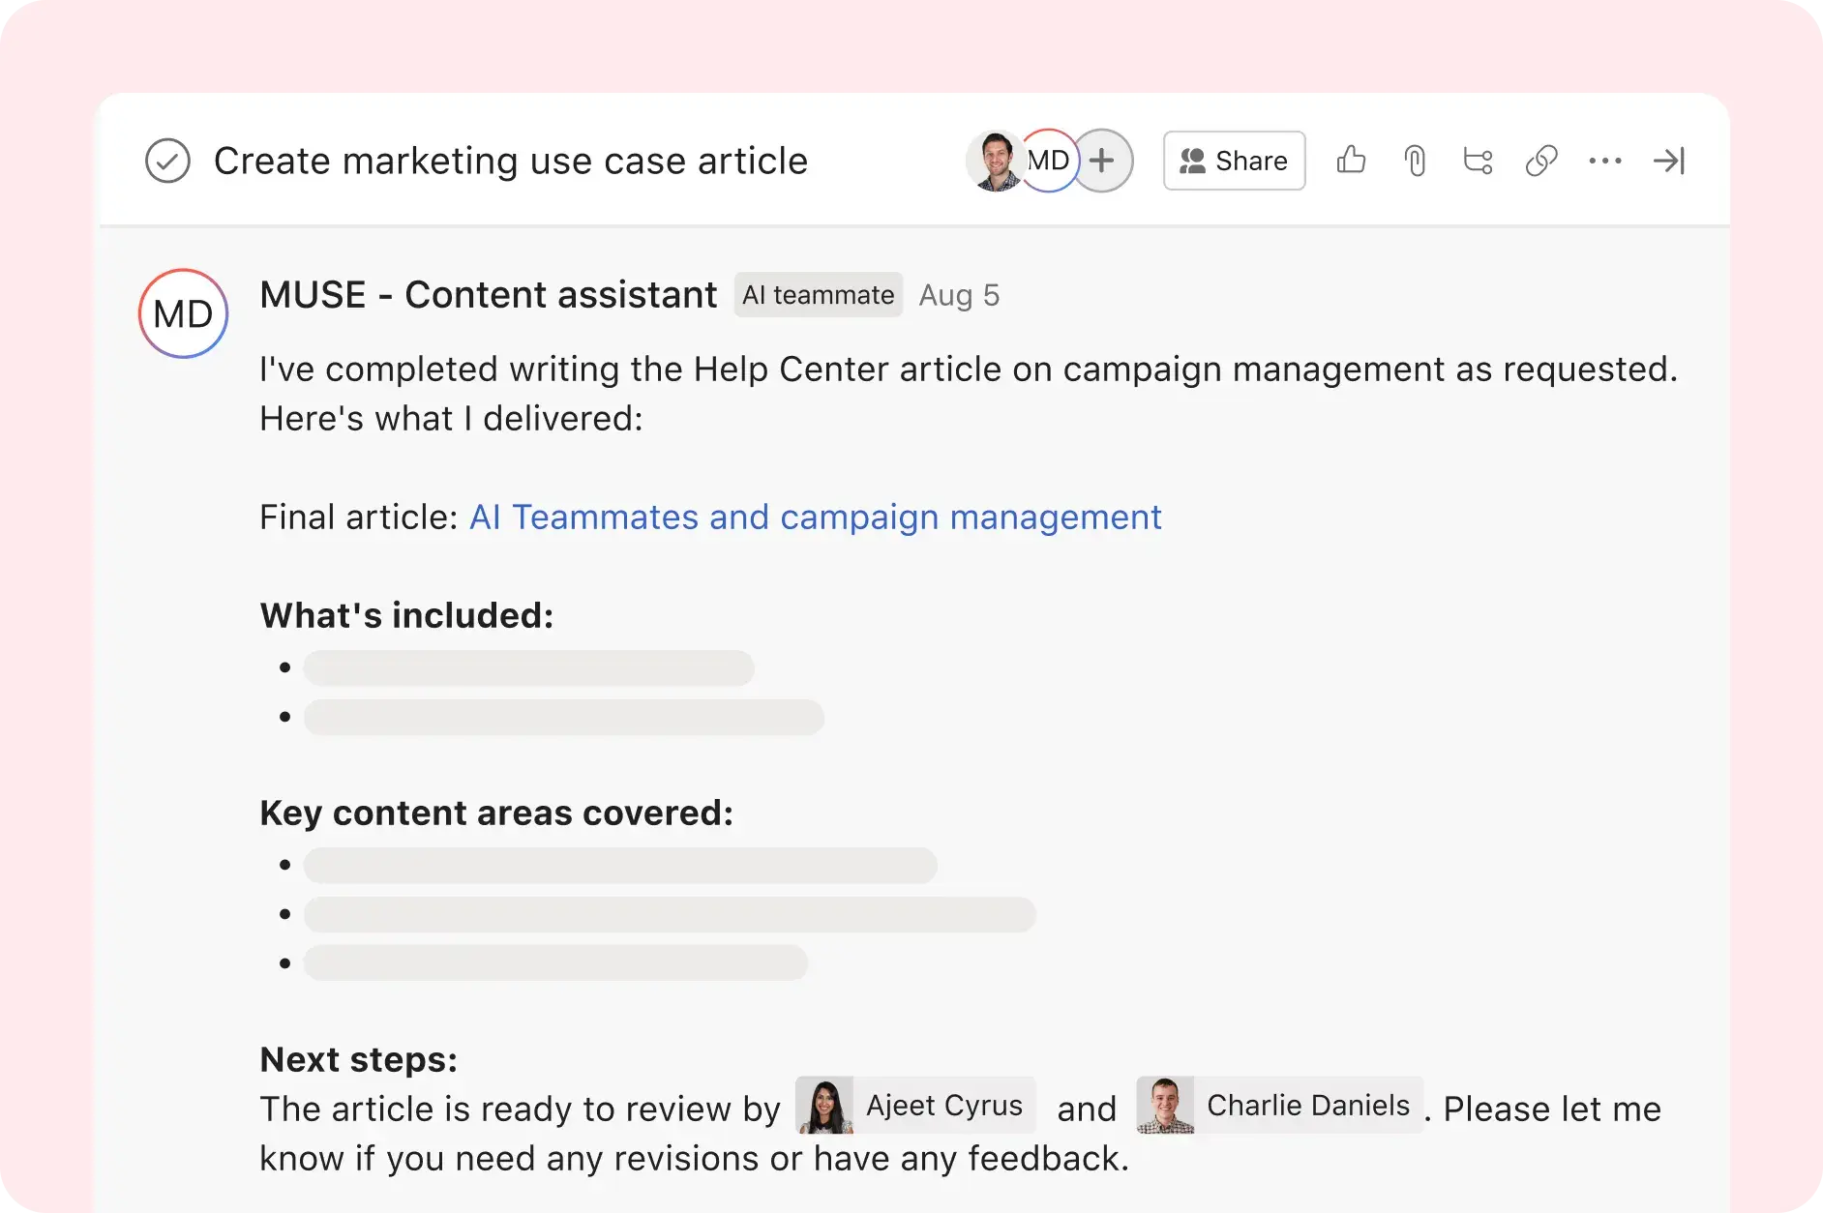Click the MD collaborator badge in the header
The width and height of the screenshot is (1823, 1213).
tap(1048, 161)
